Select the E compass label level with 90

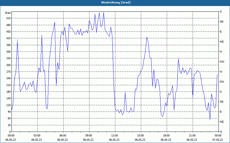point(221,112)
